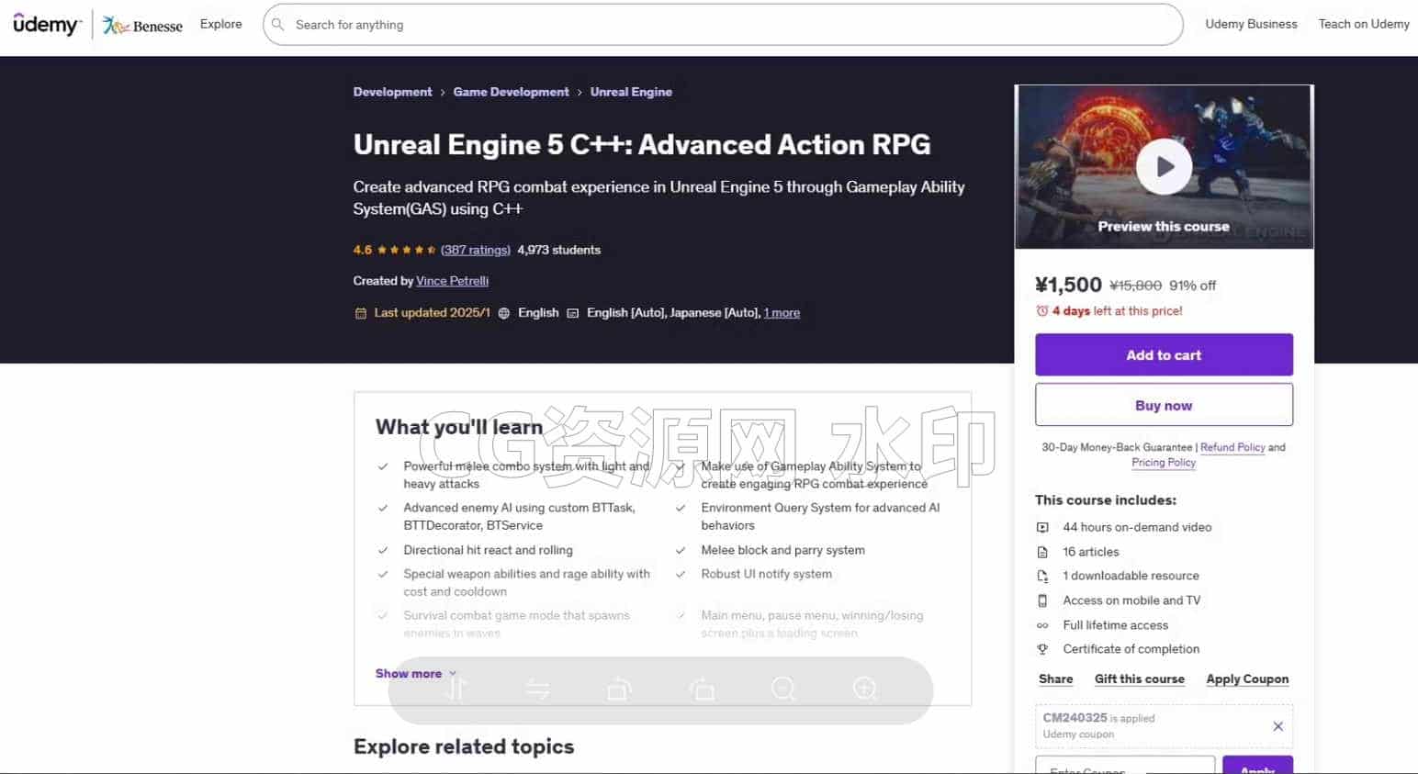Click the zoom out magnifier icon

coord(783,689)
